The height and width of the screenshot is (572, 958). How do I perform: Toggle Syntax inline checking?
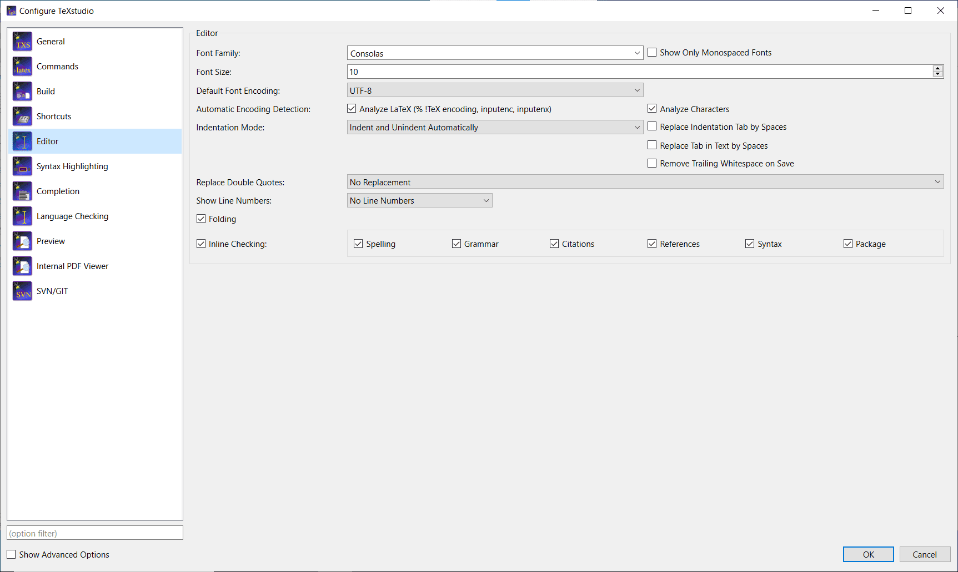pos(750,244)
